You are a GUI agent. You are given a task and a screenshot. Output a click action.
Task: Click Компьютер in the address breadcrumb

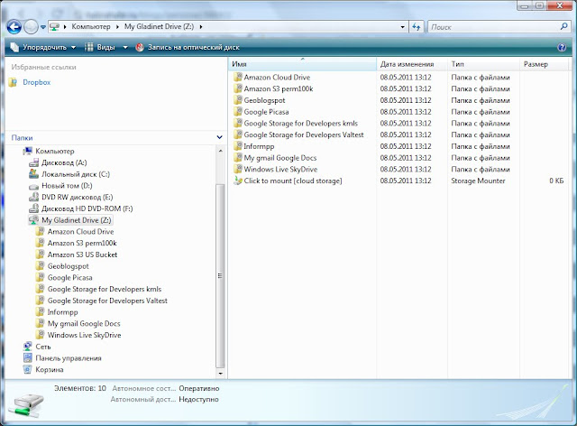[x=91, y=26]
